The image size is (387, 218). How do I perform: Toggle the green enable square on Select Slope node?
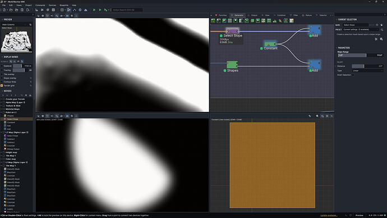[221, 36]
